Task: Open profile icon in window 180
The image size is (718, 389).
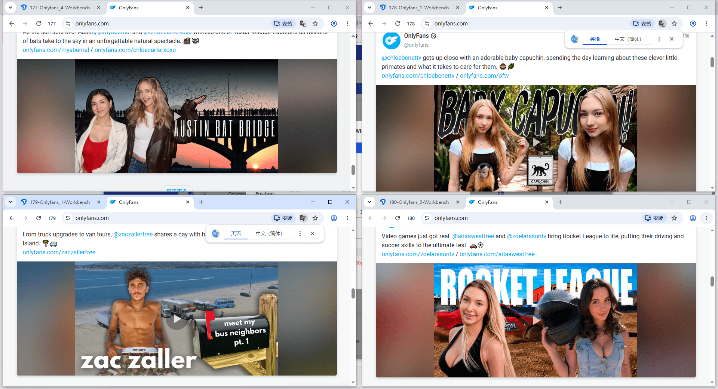Action: pyautogui.click(x=693, y=218)
